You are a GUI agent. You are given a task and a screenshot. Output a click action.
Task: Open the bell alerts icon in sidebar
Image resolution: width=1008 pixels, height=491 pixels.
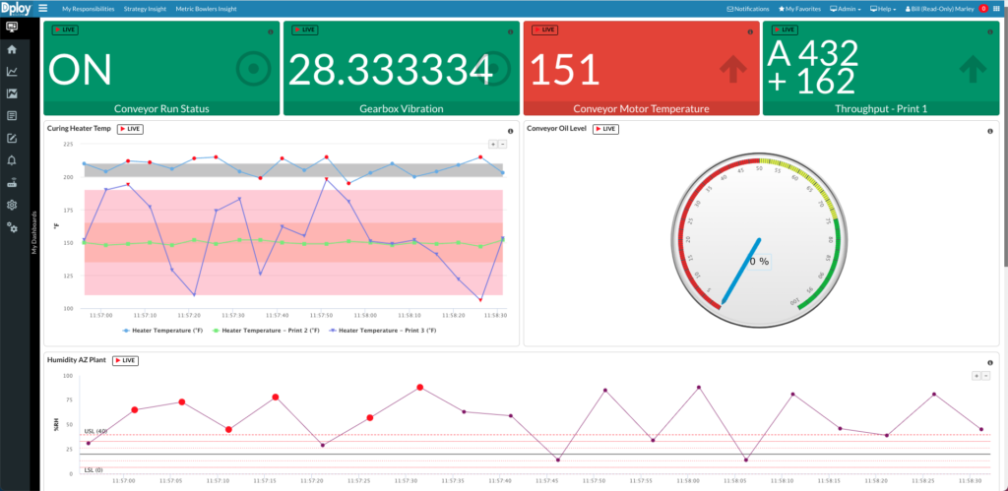tap(12, 159)
